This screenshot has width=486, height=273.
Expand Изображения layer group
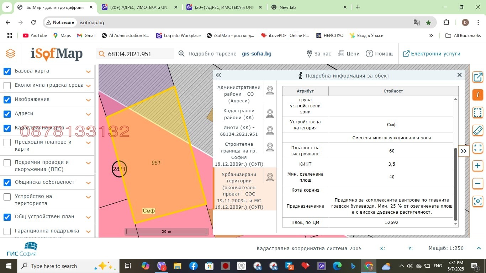89,100
